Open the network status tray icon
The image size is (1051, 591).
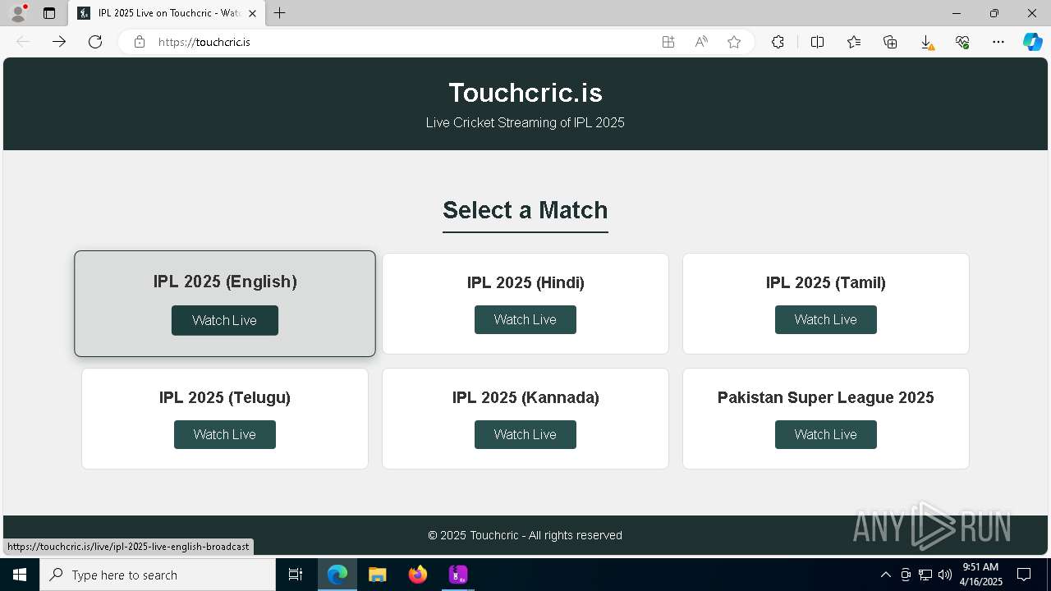[925, 575]
